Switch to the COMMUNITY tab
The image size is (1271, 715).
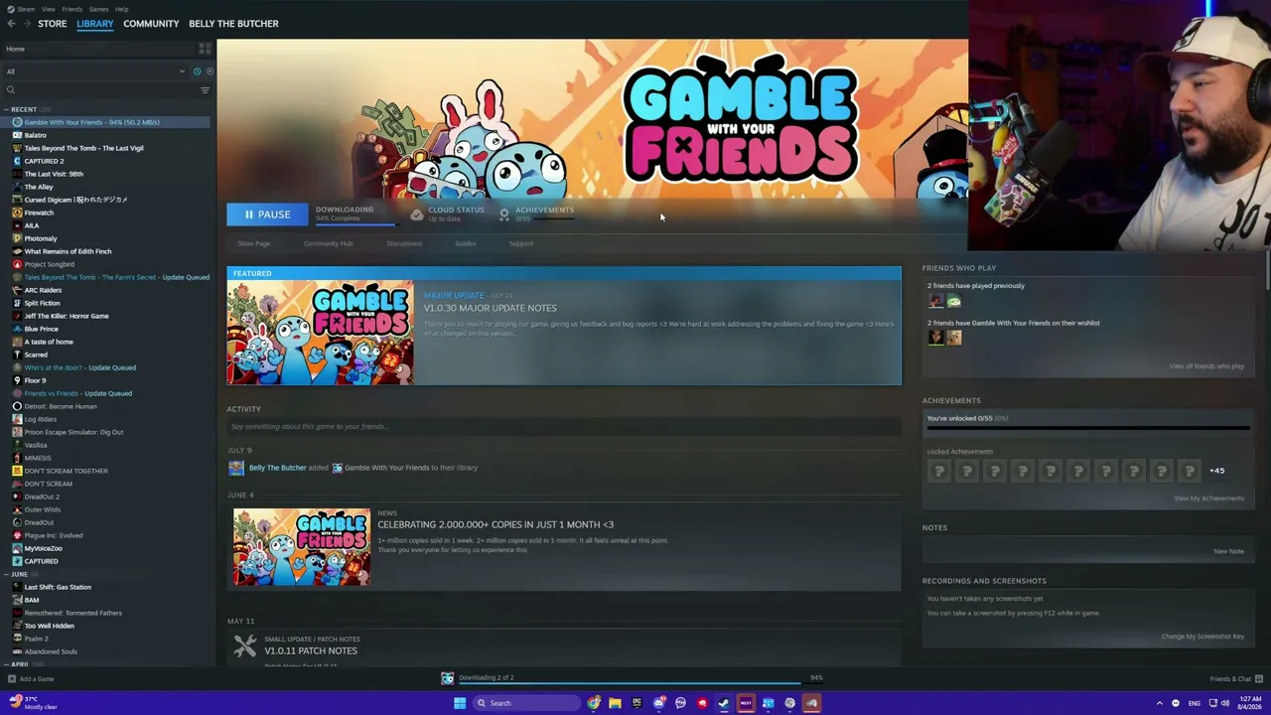click(151, 24)
